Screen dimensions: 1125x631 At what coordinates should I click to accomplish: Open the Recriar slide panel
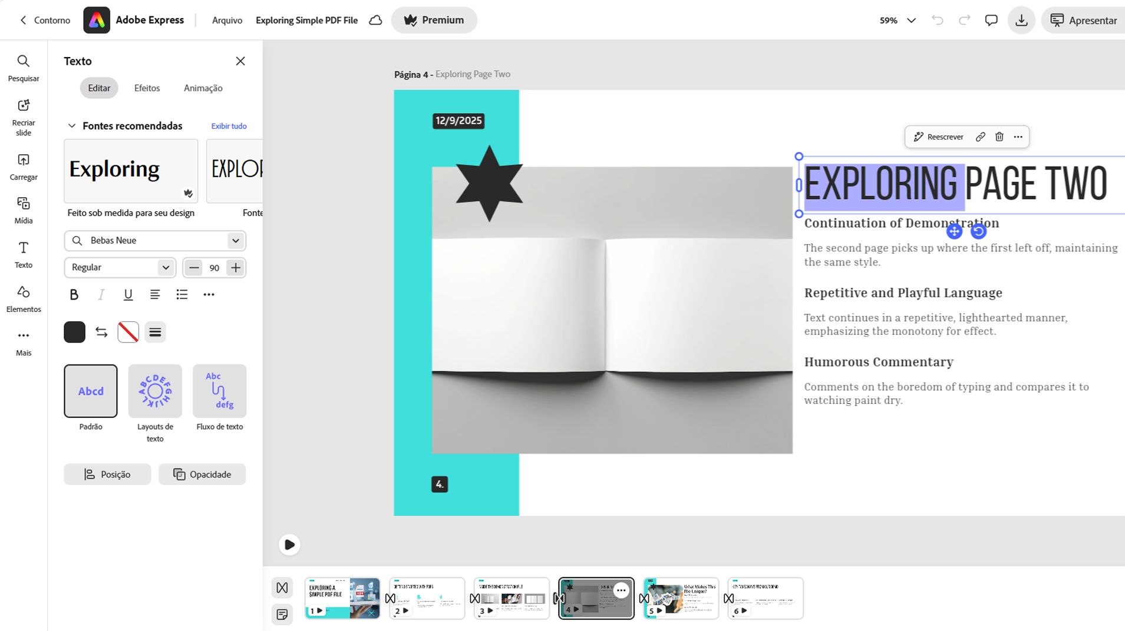tap(23, 114)
